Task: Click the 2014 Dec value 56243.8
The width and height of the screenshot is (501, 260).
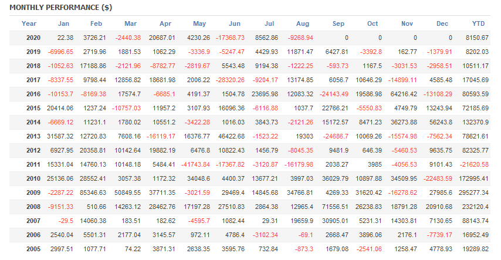Action: click(x=439, y=122)
